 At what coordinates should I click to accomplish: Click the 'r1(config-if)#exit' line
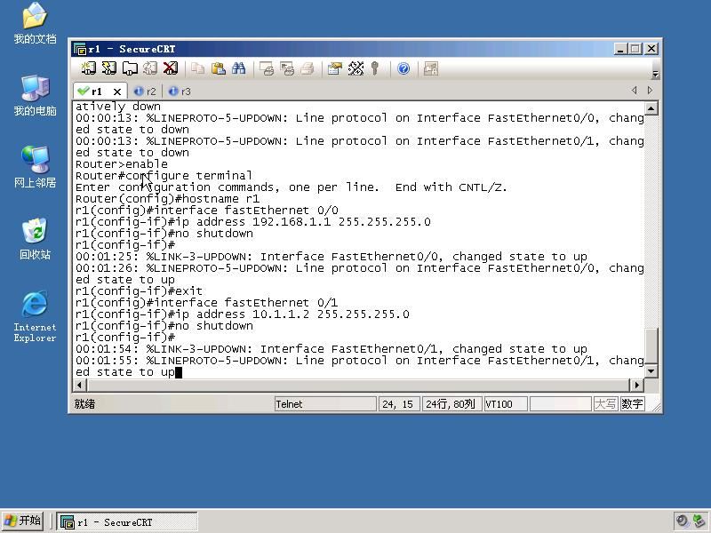point(139,291)
